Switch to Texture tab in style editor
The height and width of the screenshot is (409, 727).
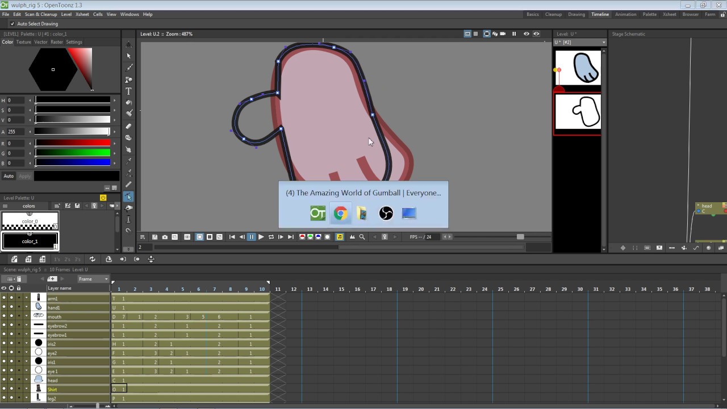[x=24, y=42]
